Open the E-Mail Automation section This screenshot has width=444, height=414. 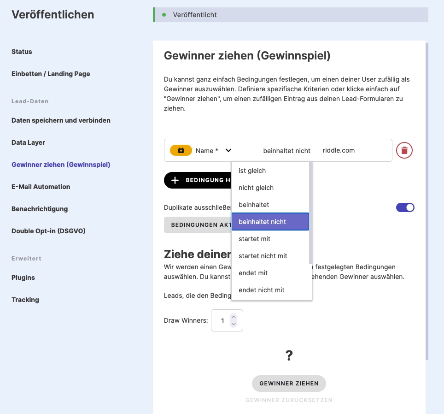(x=41, y=187)
